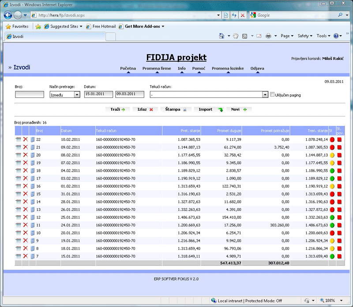Open the Internet Explorer Home icon
Image resolution: width=353 pixels, height=307 pixels.
[x=222, y=36]
